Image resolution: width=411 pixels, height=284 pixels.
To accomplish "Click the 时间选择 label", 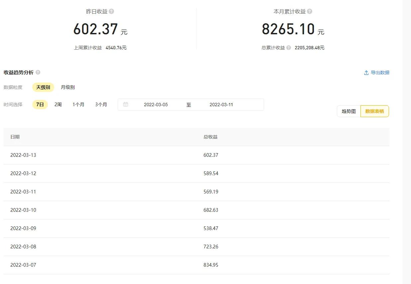I will 13,105.
